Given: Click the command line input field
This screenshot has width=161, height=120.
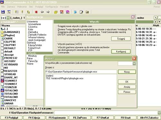Looking at the screenshot, I should [106, 113].
